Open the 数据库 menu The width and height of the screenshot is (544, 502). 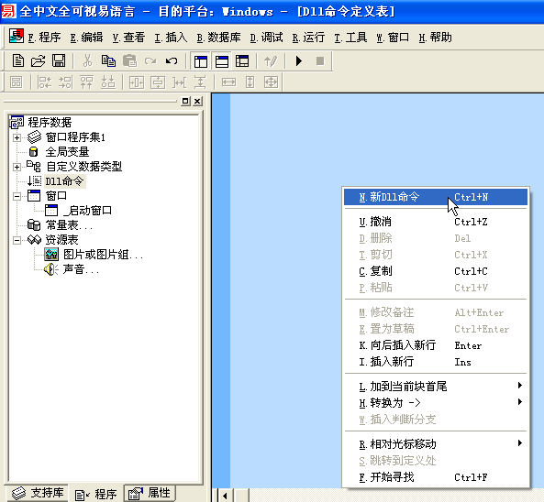pos(218,37)
